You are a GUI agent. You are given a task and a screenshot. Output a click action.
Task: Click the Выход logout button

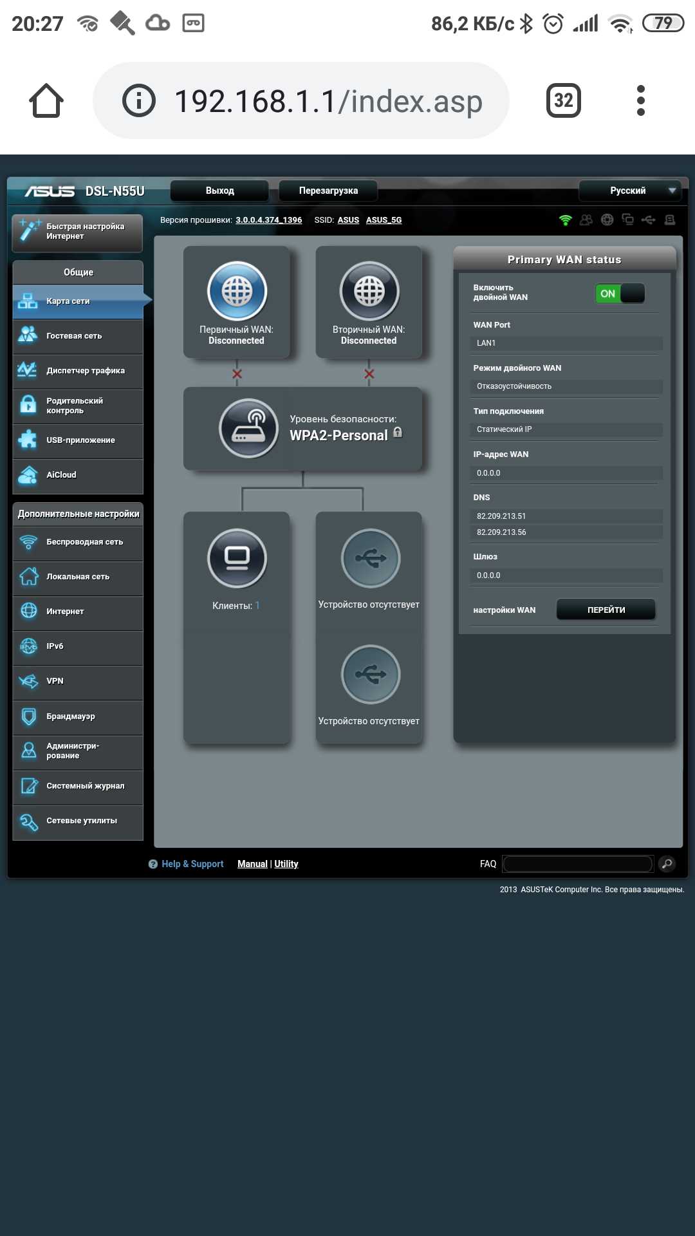point(219,191)
